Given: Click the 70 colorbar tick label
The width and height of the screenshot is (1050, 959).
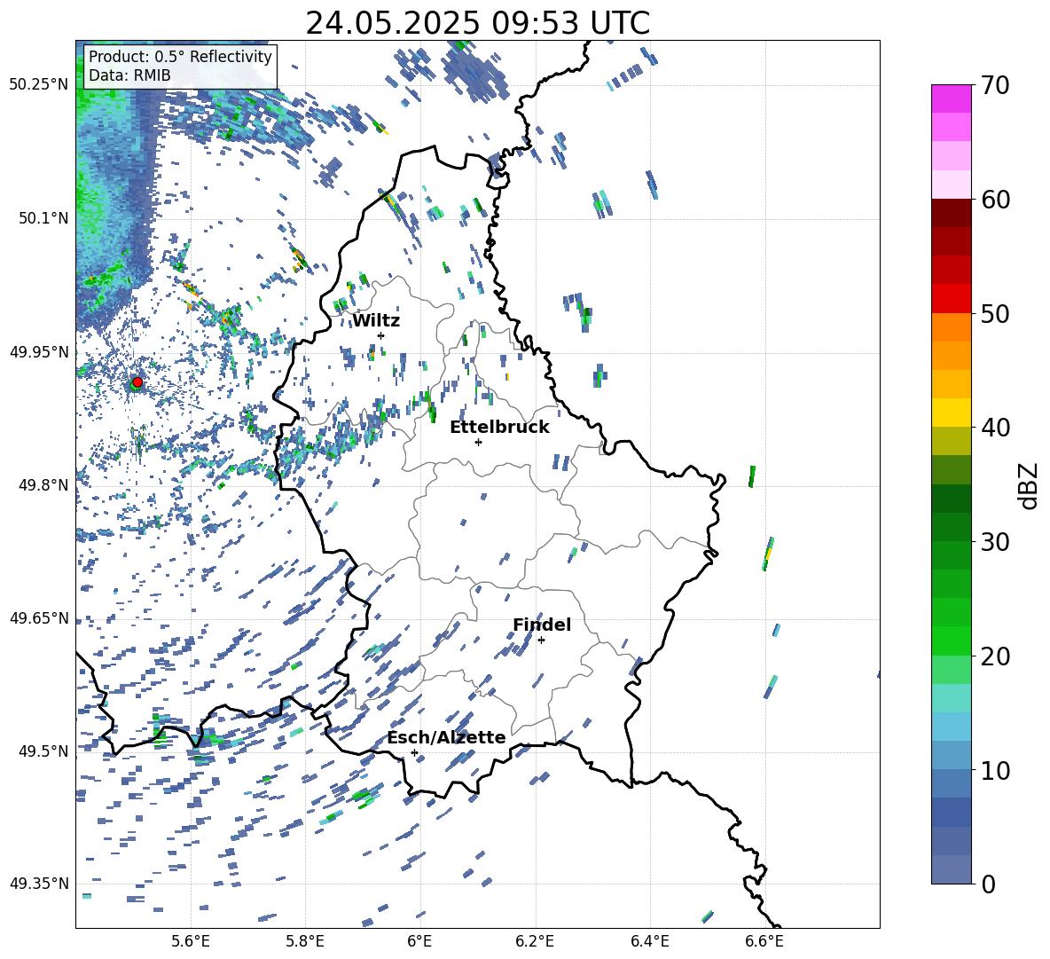Looking at the screenshot, I should (996, 85).
